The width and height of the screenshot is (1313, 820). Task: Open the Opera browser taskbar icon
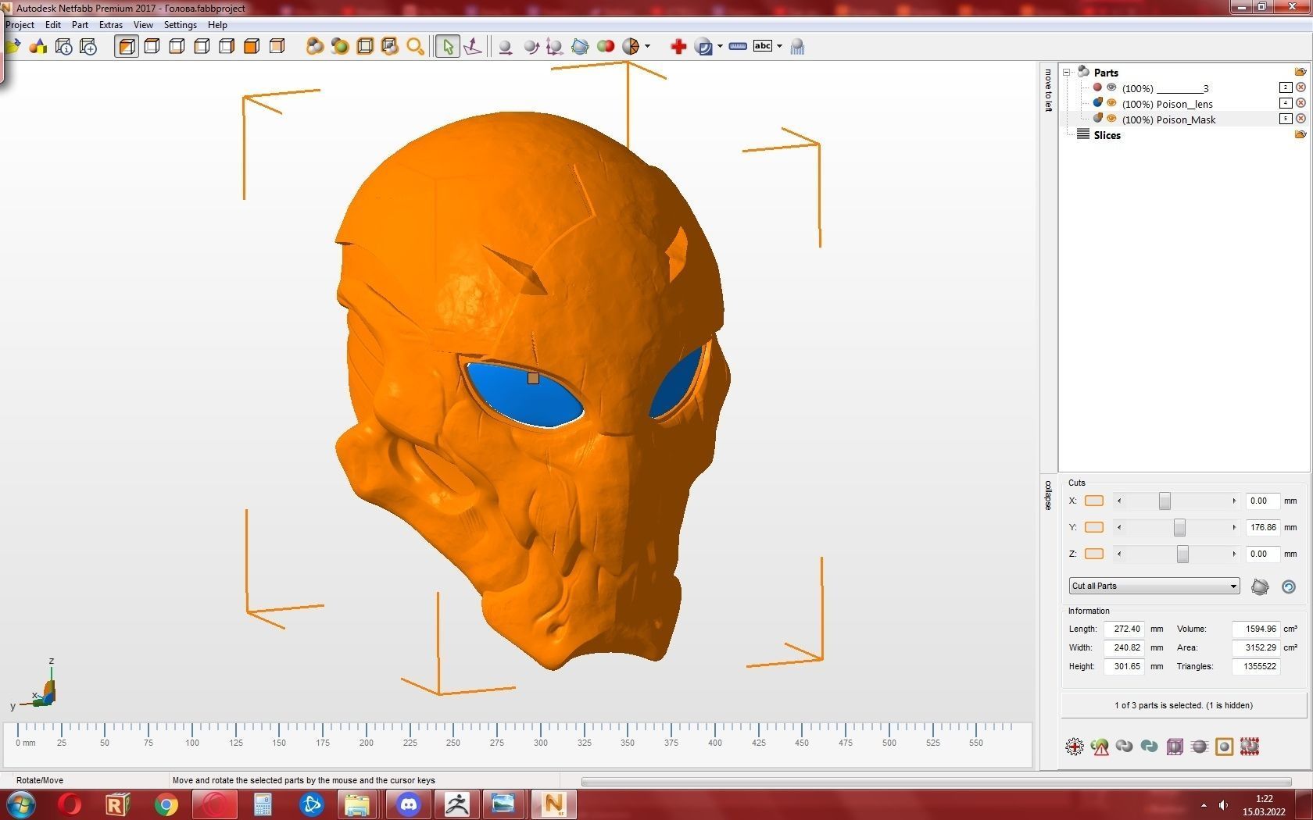pyautogui.click(x=70, y=804)
